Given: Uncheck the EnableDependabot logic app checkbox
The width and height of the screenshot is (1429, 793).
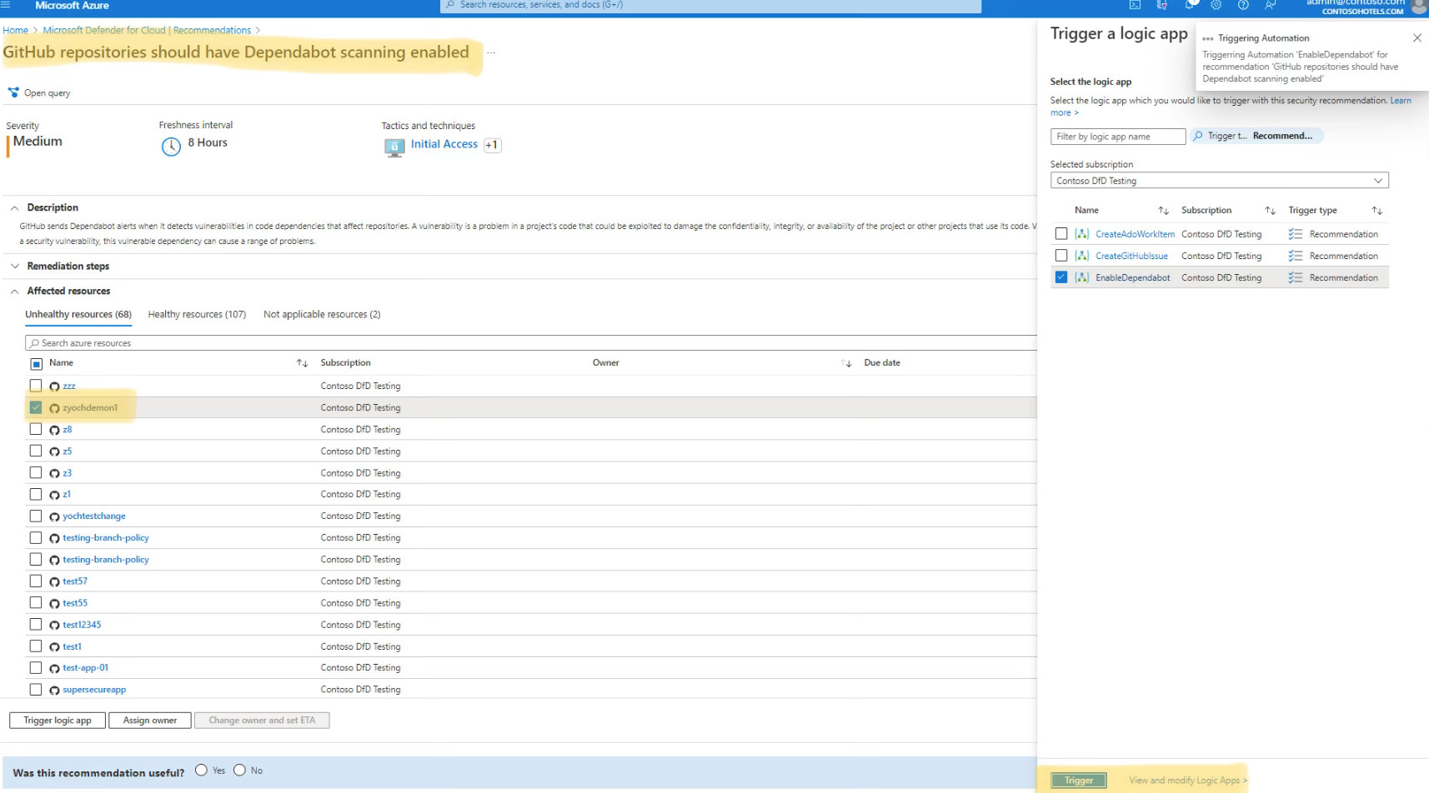Looking at the screenshot, I should 1060,277.
